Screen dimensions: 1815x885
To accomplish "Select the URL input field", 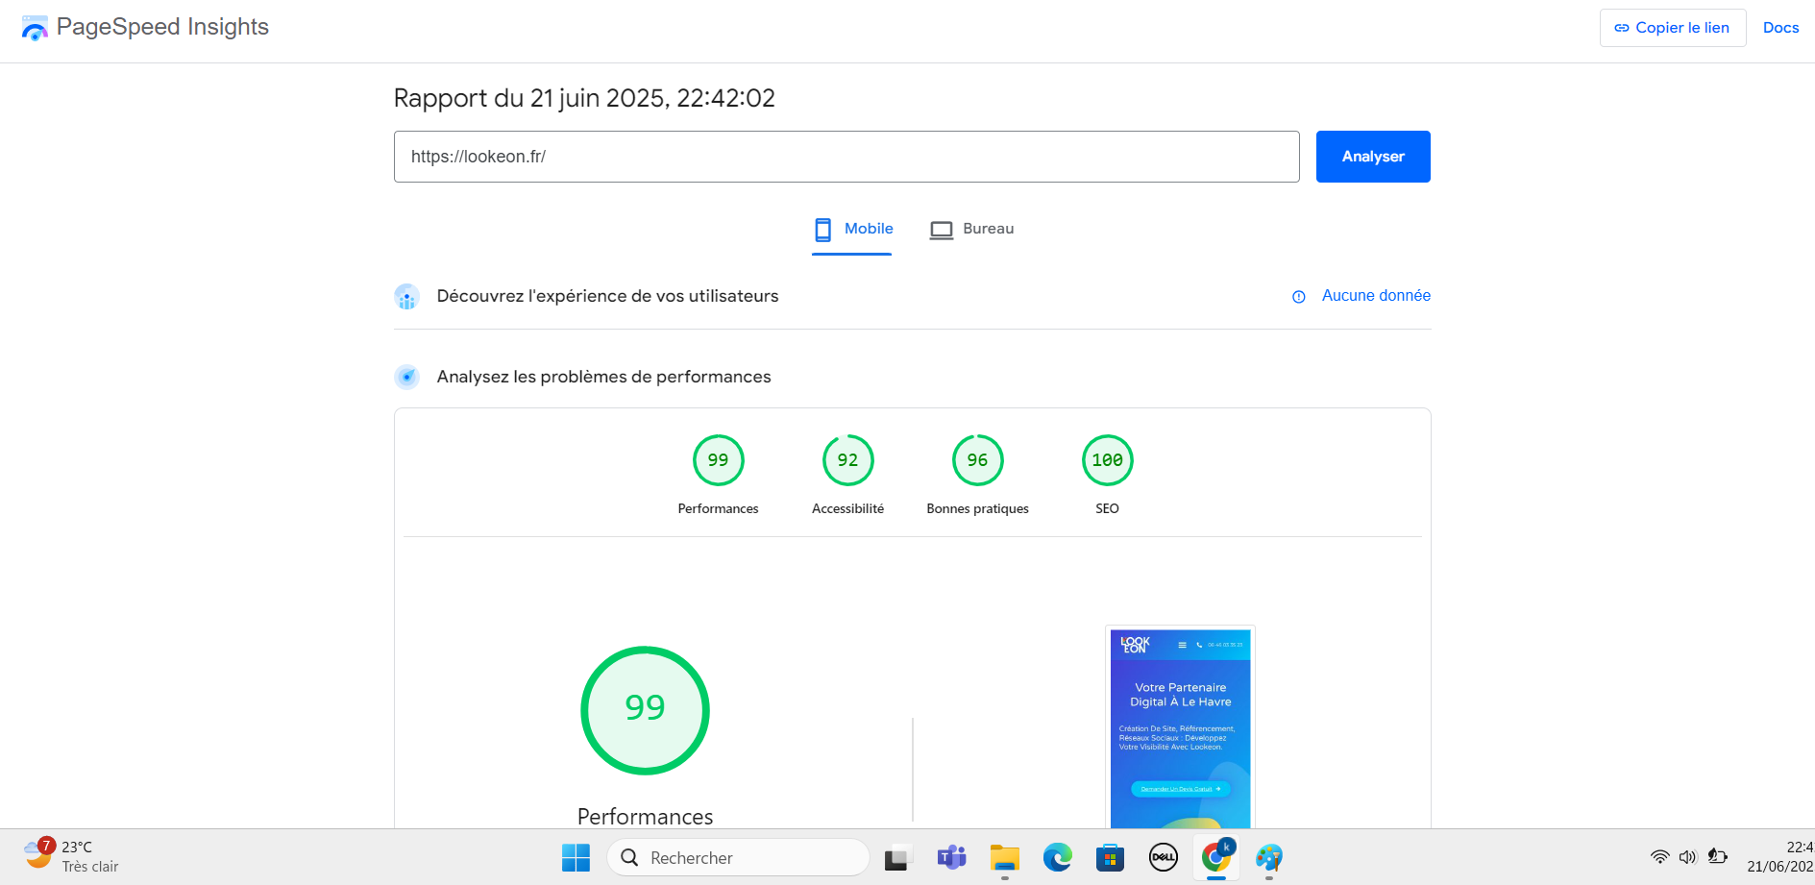I will [846, 156].
